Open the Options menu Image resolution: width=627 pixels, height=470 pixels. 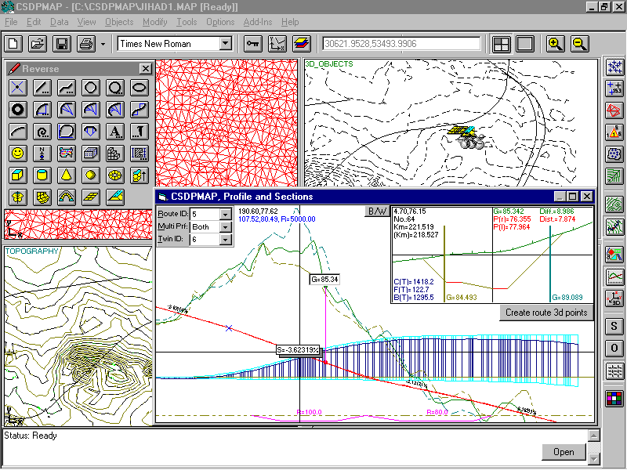(220, 22)
